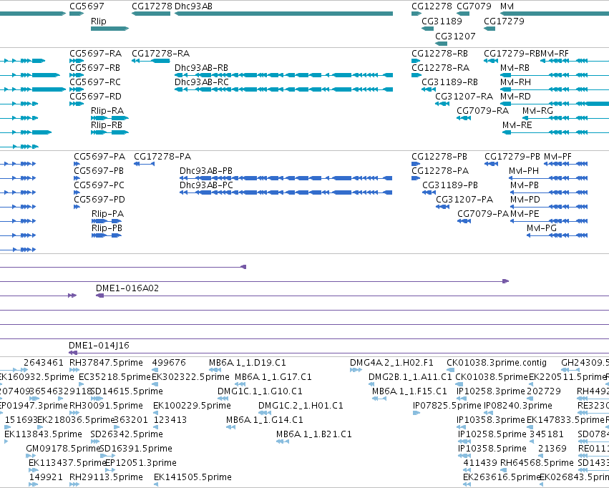Select protein CG7079-PA

pos(464,221)
